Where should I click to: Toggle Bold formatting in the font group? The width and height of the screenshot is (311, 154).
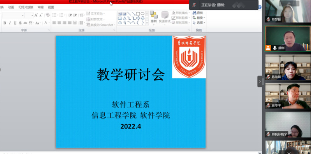(5, 23)
